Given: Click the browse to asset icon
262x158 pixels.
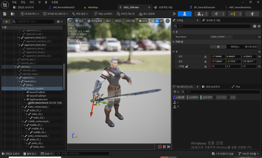Looking at the screenshot, I should coord(13,14).
